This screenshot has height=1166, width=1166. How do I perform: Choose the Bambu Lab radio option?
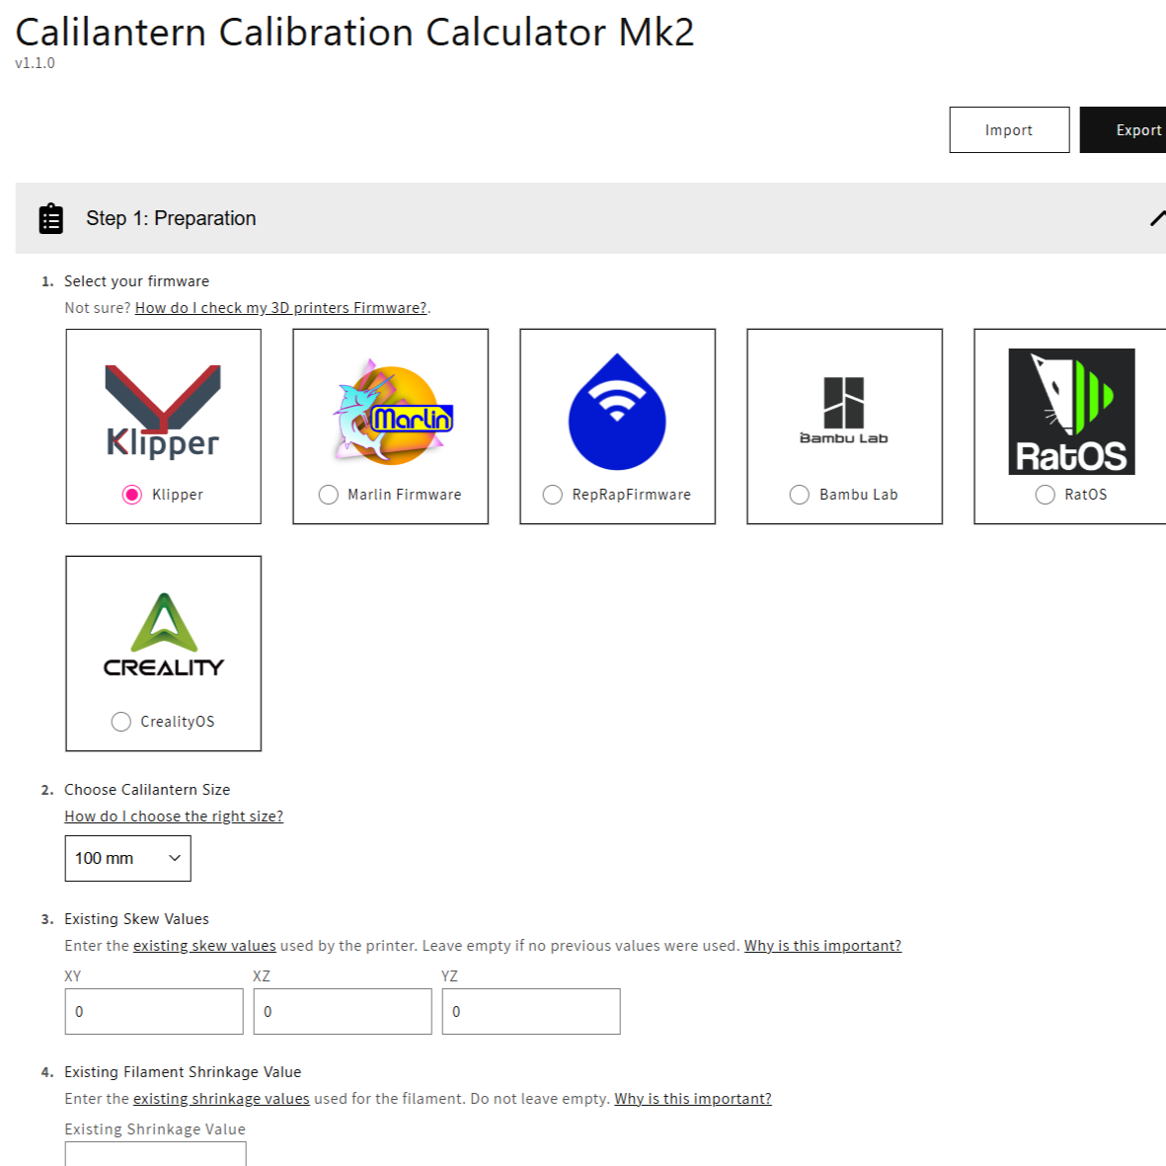tap(800, 495)
